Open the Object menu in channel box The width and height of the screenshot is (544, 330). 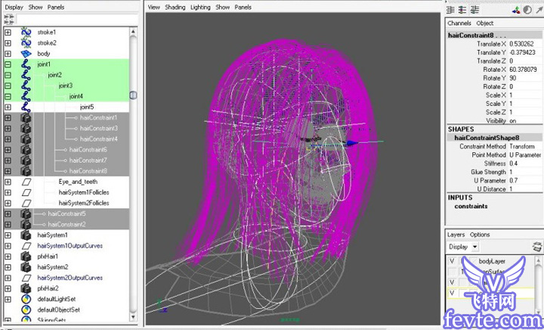coord(484,23)
